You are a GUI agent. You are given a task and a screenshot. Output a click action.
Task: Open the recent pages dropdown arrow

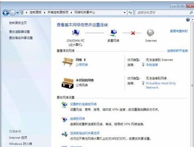17,13
